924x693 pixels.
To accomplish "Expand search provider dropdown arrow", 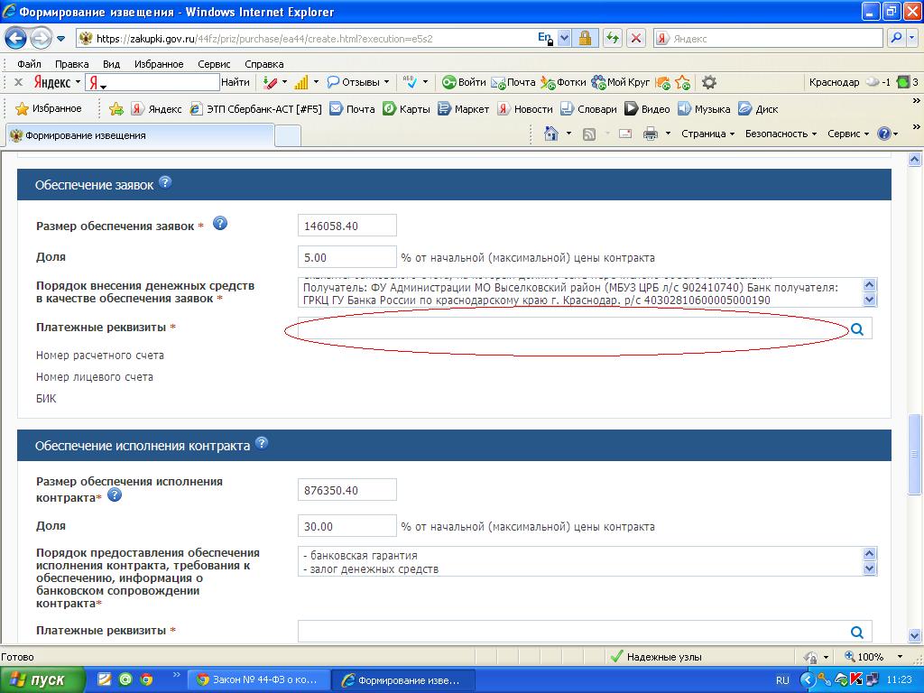I will click(x=911, y=39).
